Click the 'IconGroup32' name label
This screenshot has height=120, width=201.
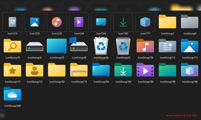click(x=35, y=58)
